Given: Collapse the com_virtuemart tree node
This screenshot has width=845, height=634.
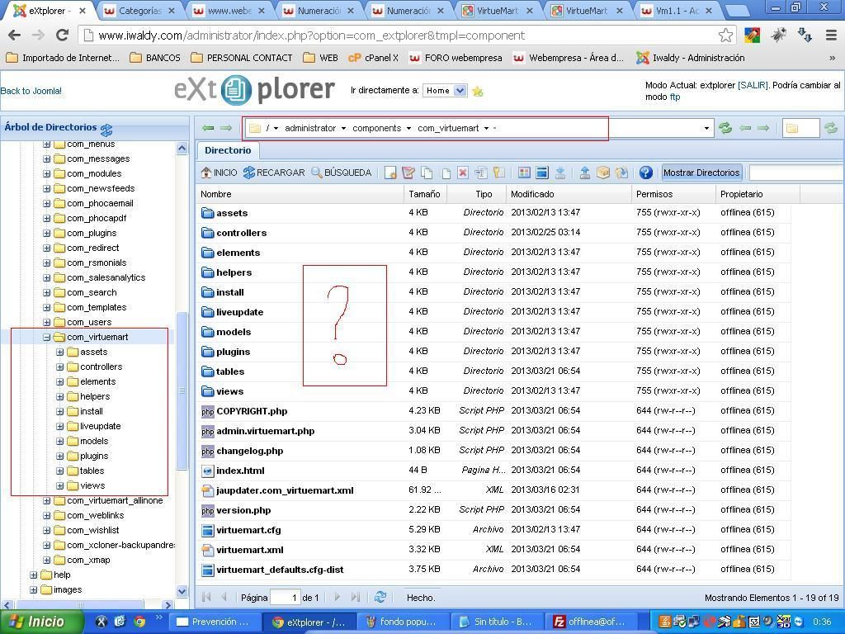Looking at the screenshot, I should point(47,338).
